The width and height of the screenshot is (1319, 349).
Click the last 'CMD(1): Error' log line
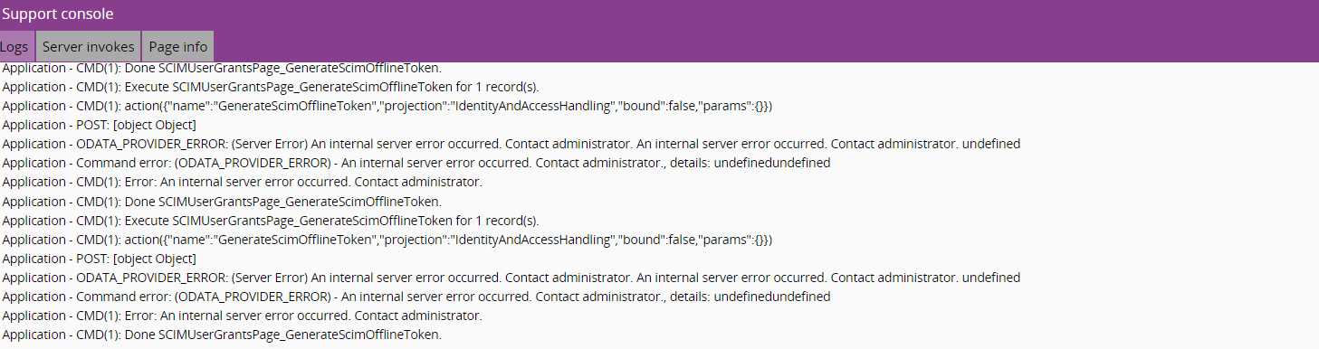(242, 316)
